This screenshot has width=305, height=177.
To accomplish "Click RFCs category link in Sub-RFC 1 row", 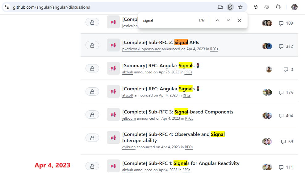I will click(186, 170).
